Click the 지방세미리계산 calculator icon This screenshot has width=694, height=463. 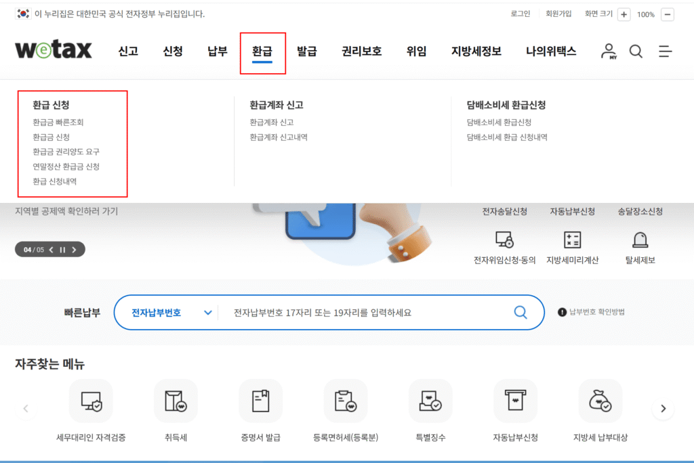click(x=572, y=240)
